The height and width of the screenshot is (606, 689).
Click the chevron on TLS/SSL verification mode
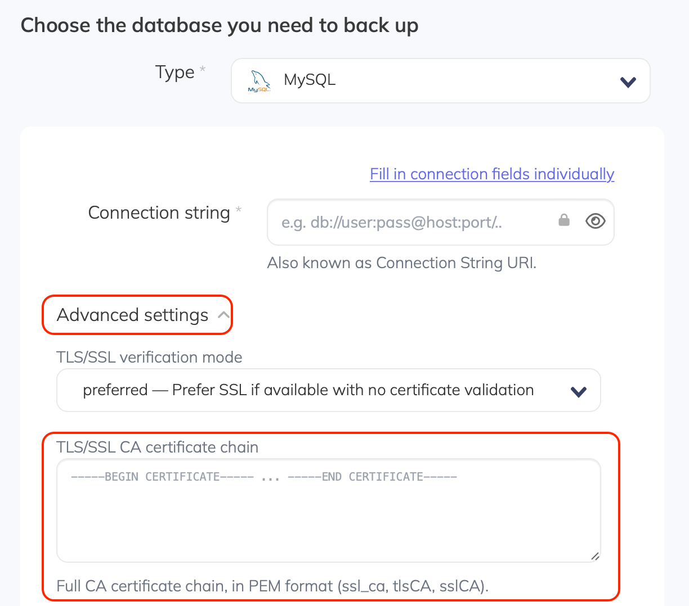click(578, 390)
